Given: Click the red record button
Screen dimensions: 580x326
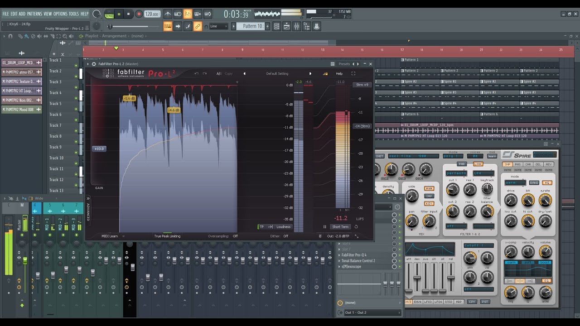Looking at the screenshot, I should click(139, 14).
